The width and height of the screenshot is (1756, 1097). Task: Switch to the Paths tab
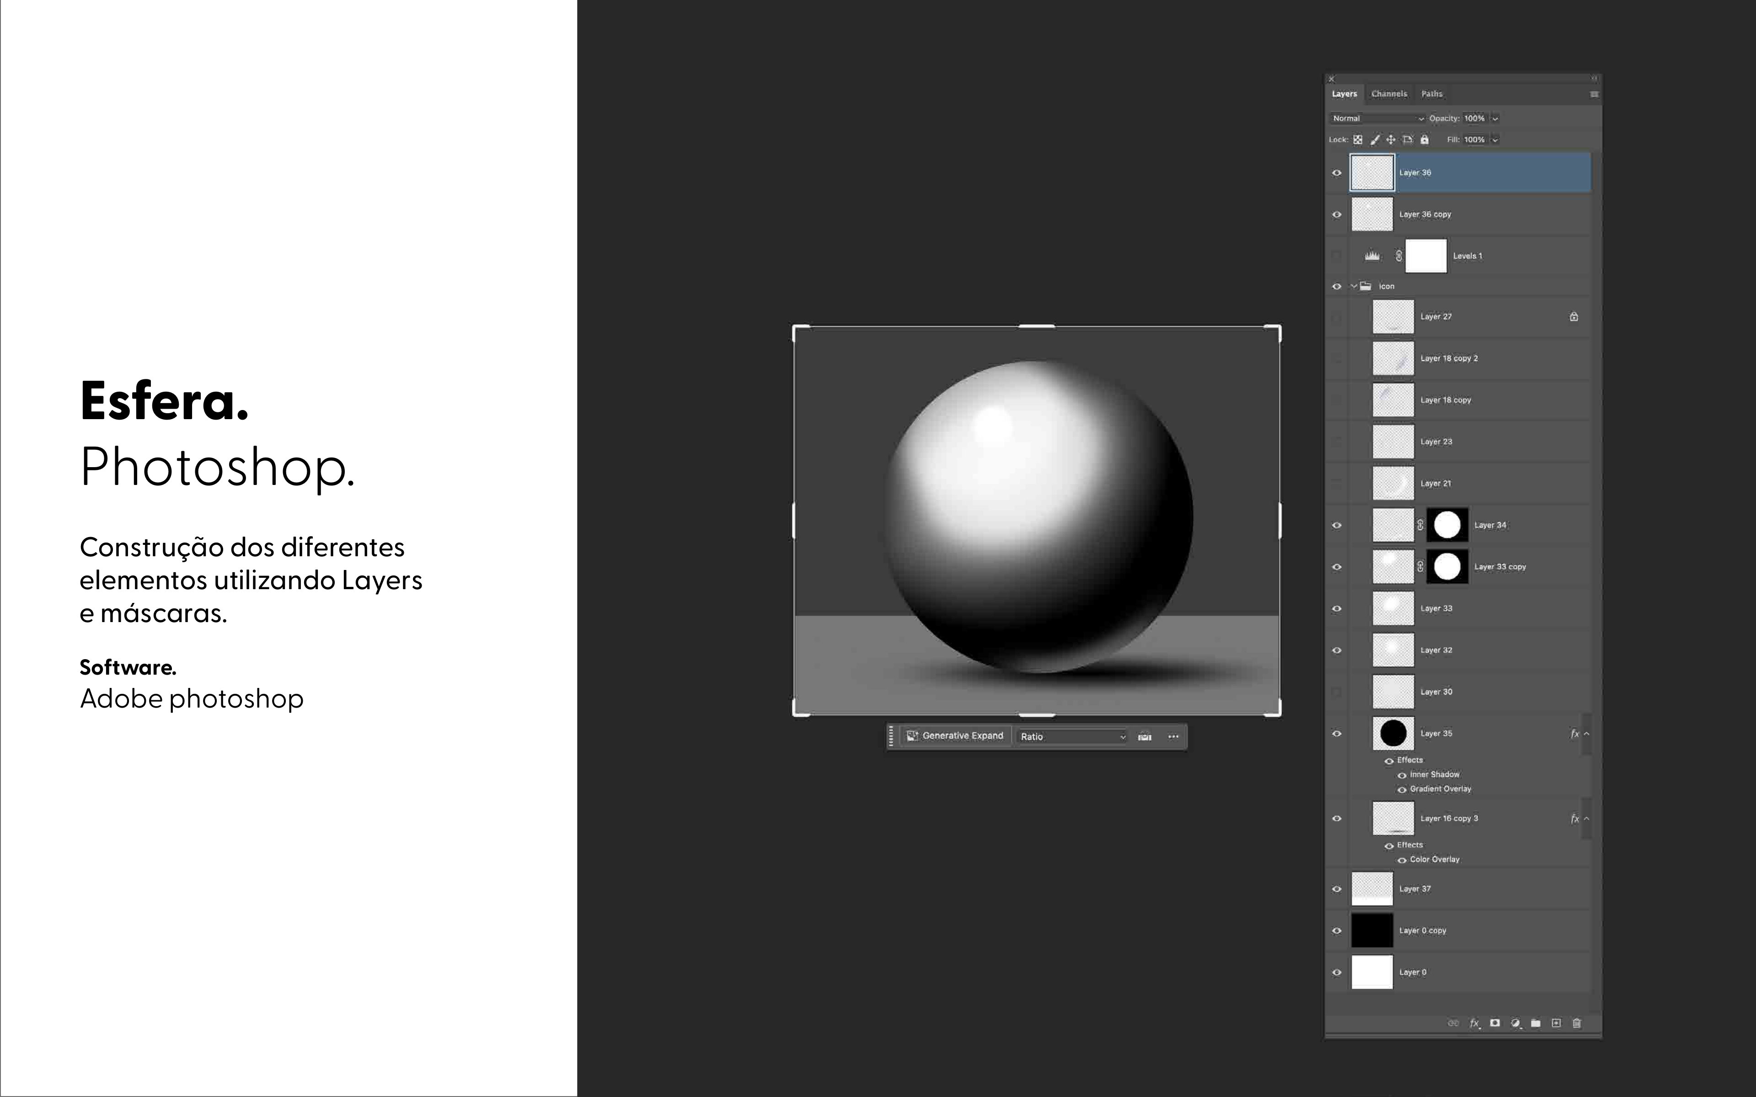pyautogui.click(x=1432, y=94)
